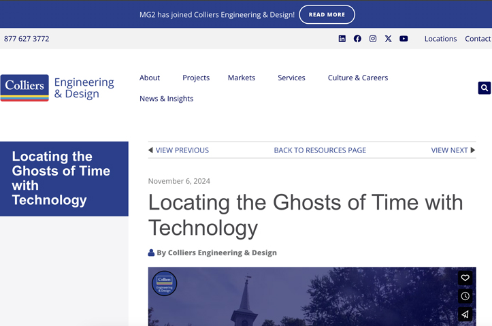
Task: Open the Instagram social icon
Action: click(373, 39)
